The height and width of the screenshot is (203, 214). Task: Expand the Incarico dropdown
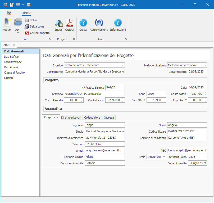(x=122, y=65)
